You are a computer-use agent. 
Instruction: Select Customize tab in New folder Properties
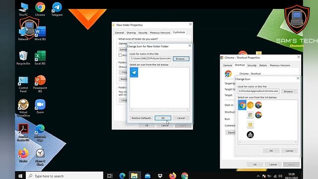click(179, 32)
